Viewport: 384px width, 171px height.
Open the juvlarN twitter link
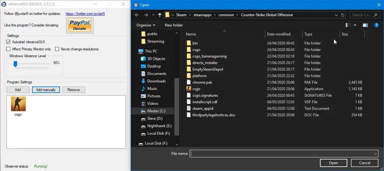point(85,14)
